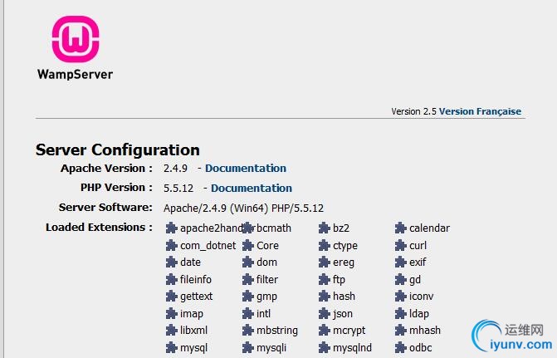Click the puzzle icon beside bcmath
This screenshot has height=358, width=557.
(248, 228)
